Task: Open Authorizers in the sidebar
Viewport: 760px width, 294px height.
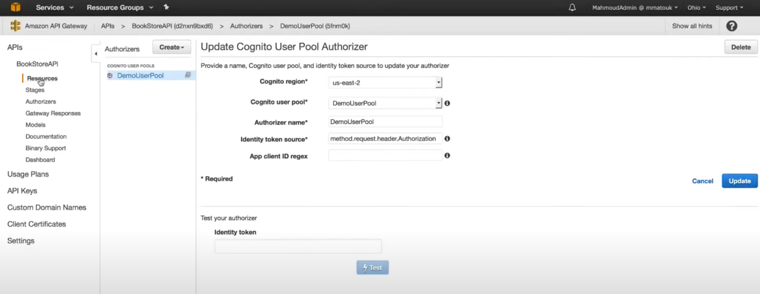Action: point(40,102)
